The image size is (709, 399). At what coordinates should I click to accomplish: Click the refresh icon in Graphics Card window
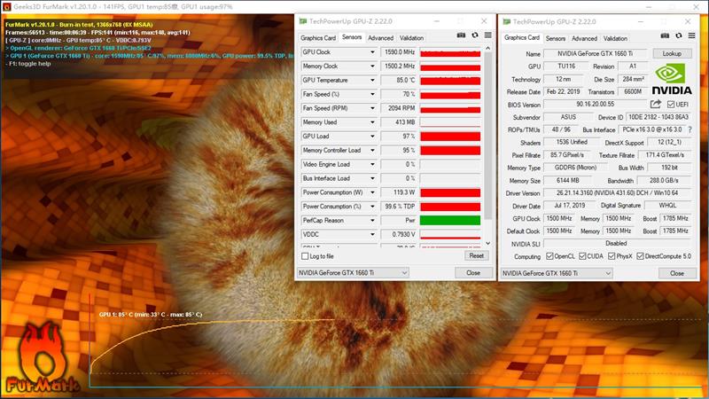tap(677, 37)
